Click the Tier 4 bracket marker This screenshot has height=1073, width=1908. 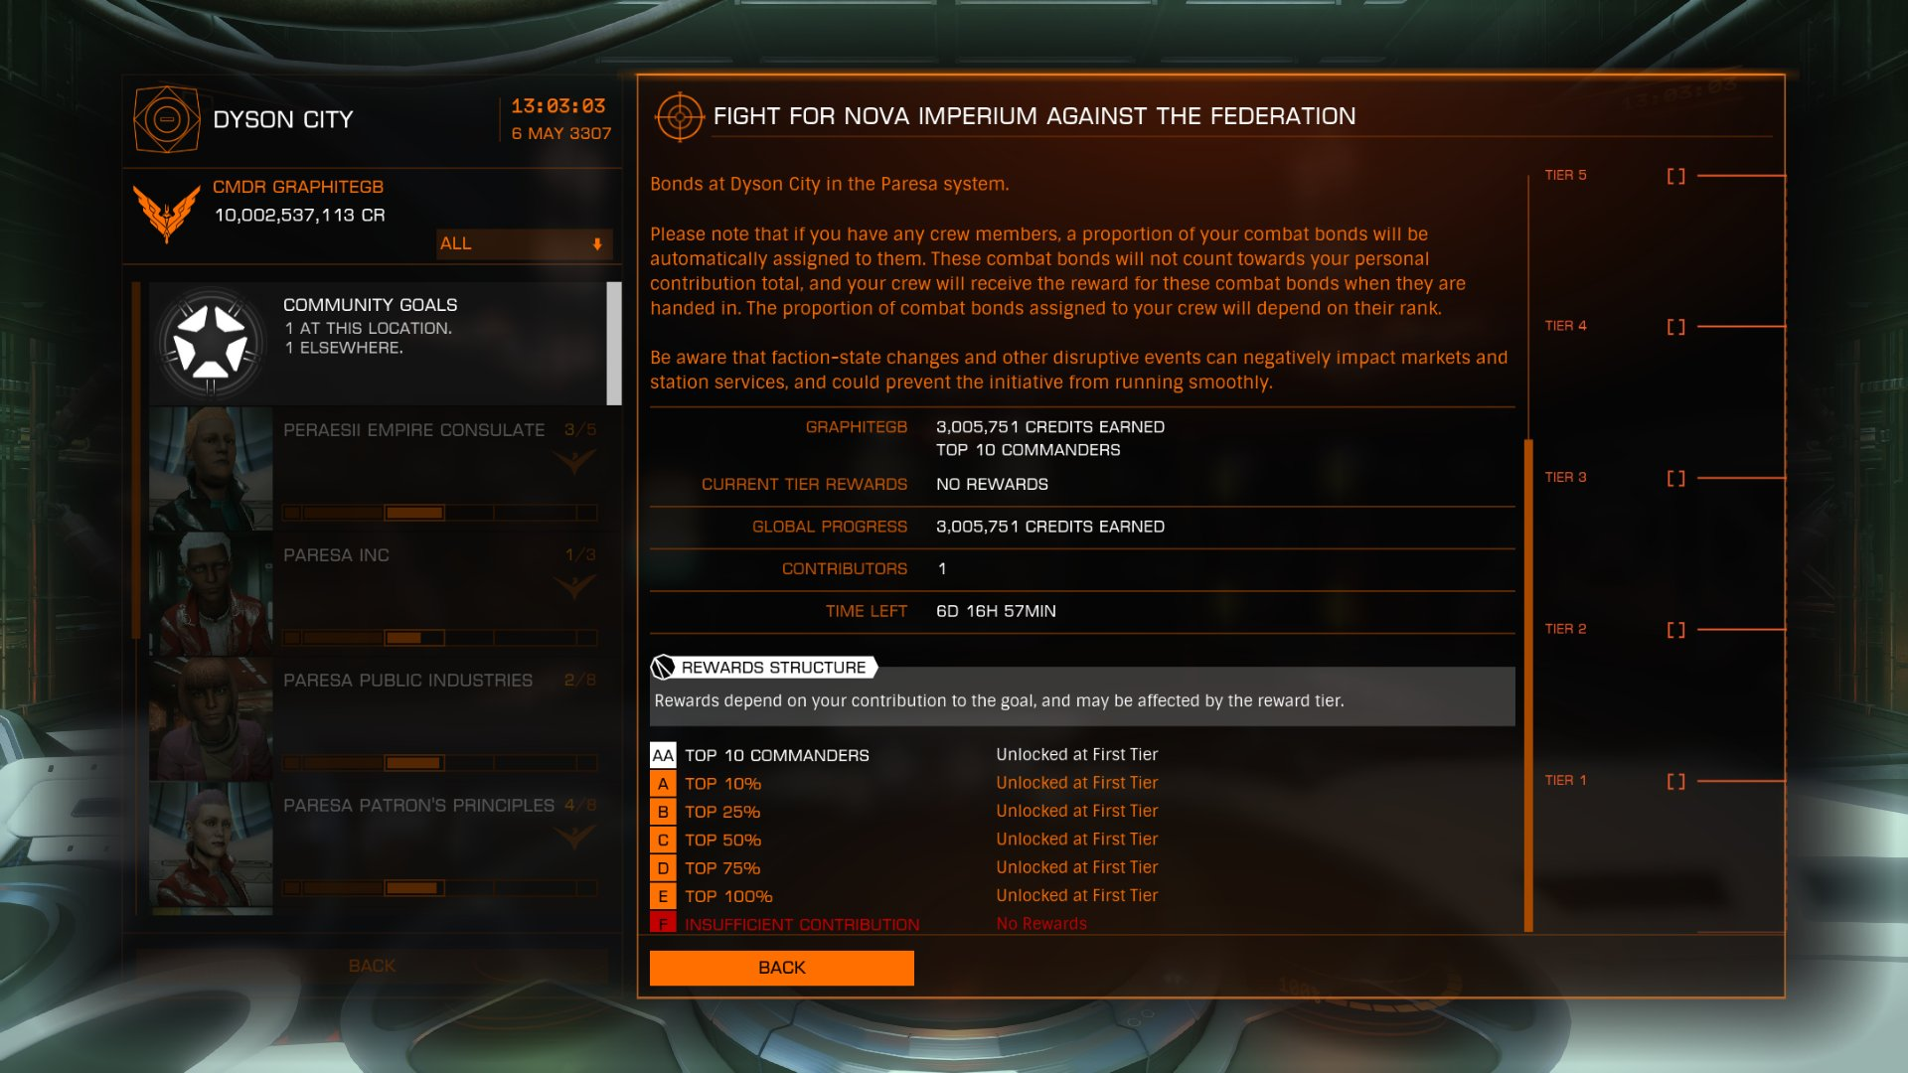point(1676,327)
